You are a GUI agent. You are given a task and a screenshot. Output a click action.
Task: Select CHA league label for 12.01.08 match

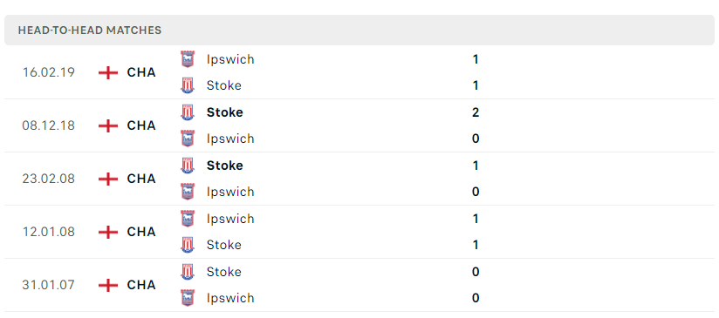(x=141, y=232)
